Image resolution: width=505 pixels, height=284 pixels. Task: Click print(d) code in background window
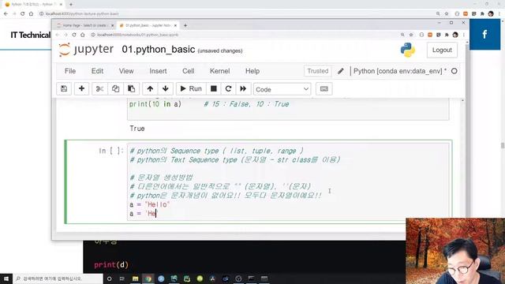coord(111,265)
